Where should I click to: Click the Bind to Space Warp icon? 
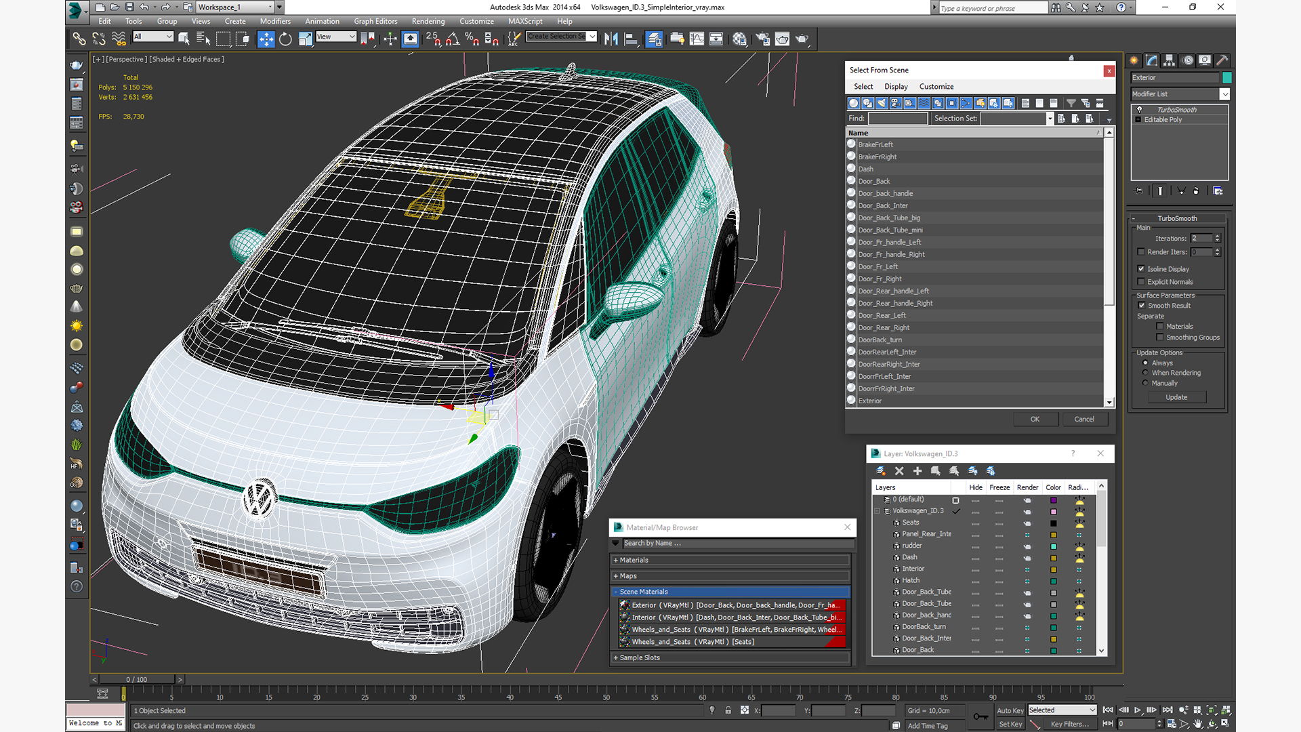119,39
